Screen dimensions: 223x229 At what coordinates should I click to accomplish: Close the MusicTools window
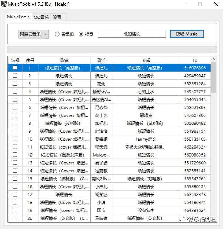(x=216, y=4)
